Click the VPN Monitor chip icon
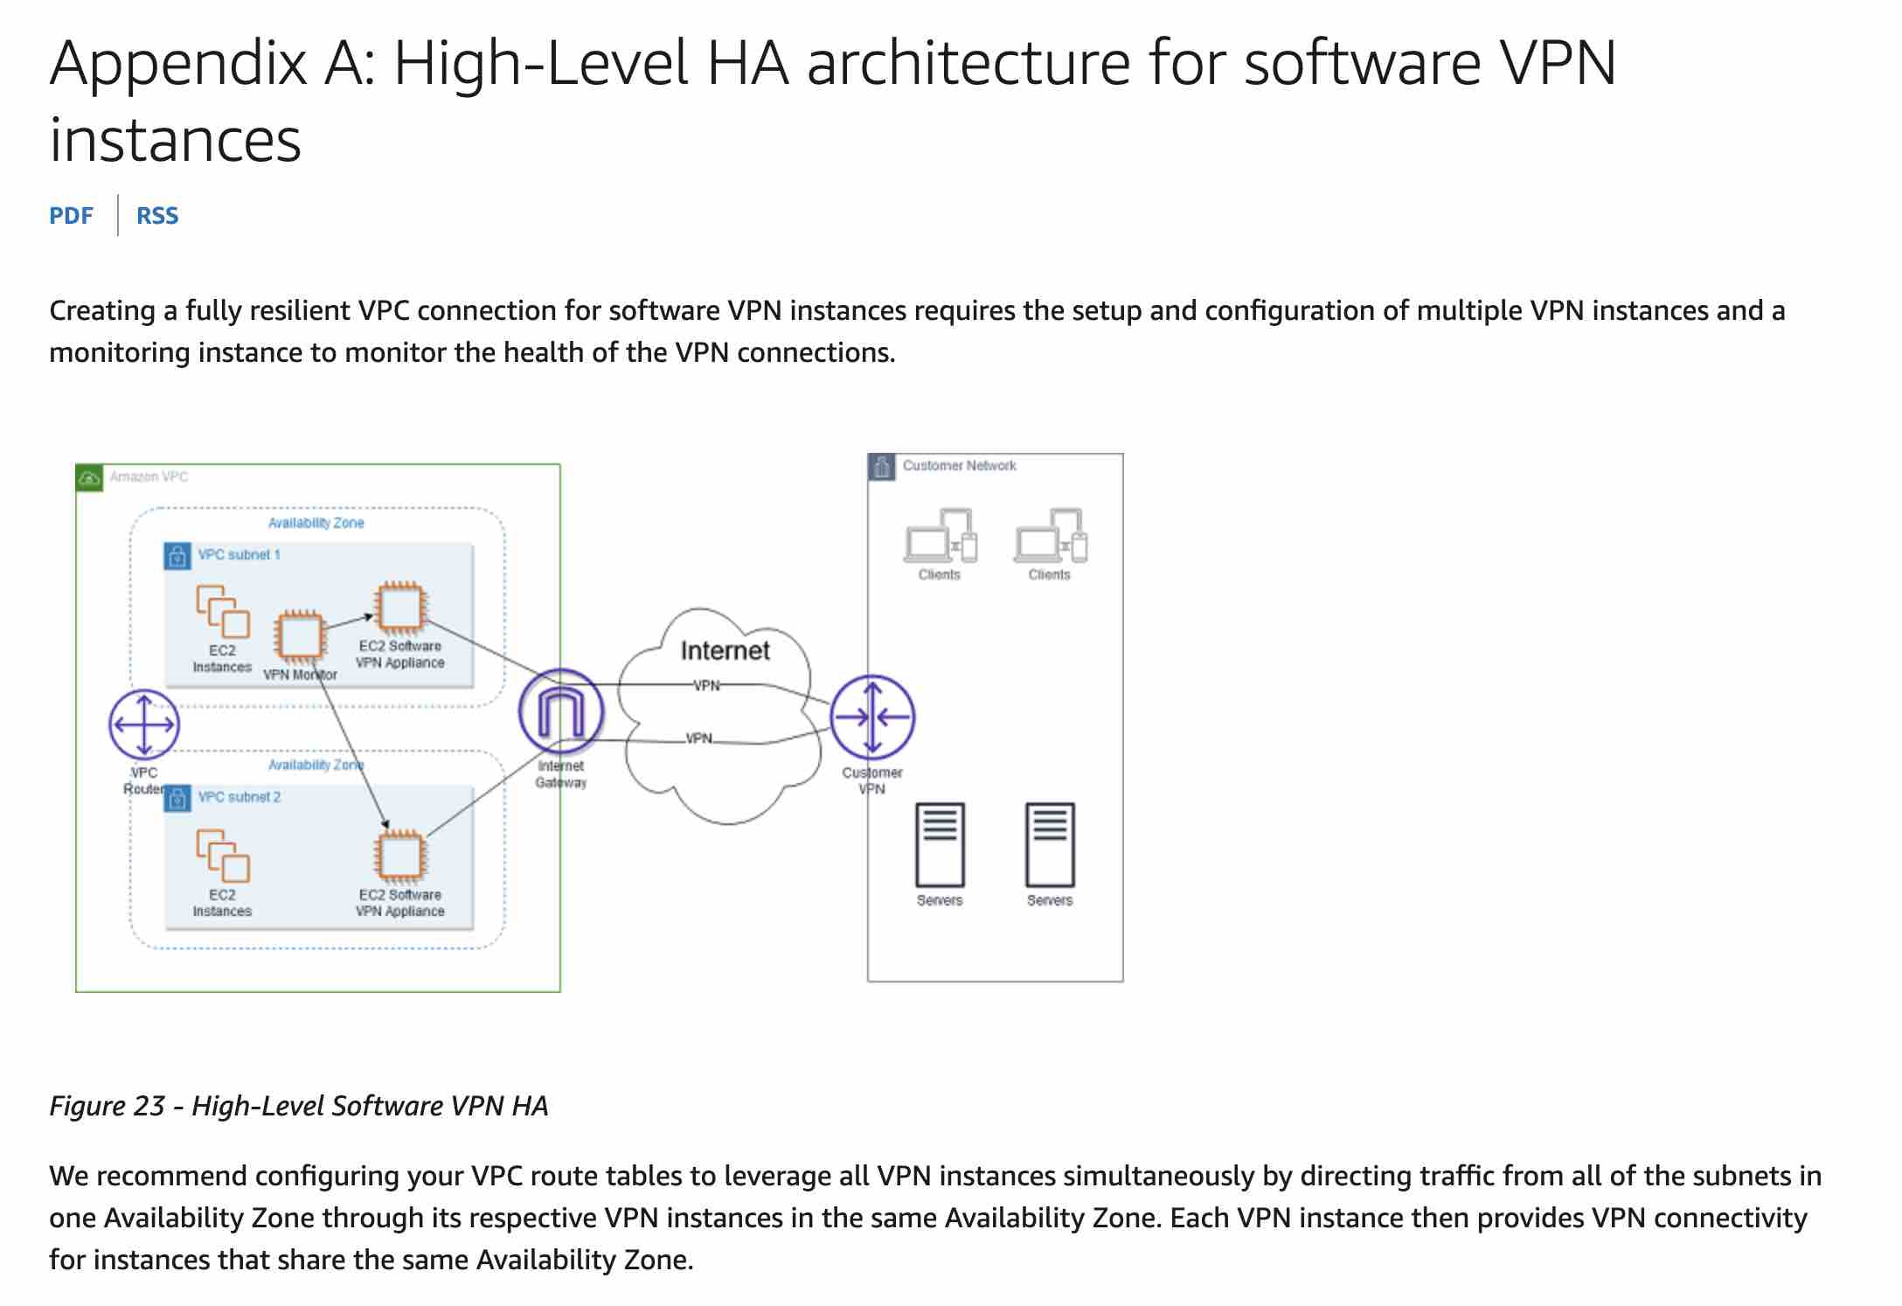 [300, 636]
